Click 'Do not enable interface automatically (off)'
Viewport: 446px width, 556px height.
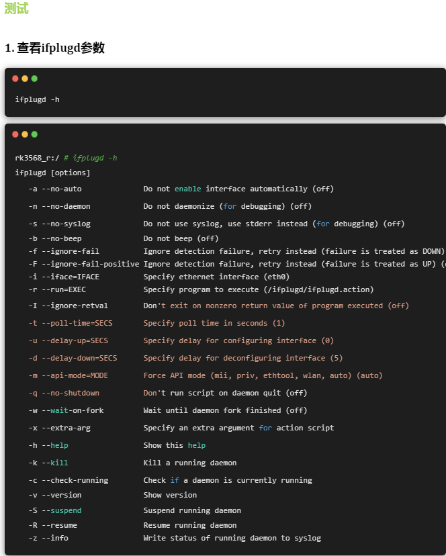click(238, 189)
